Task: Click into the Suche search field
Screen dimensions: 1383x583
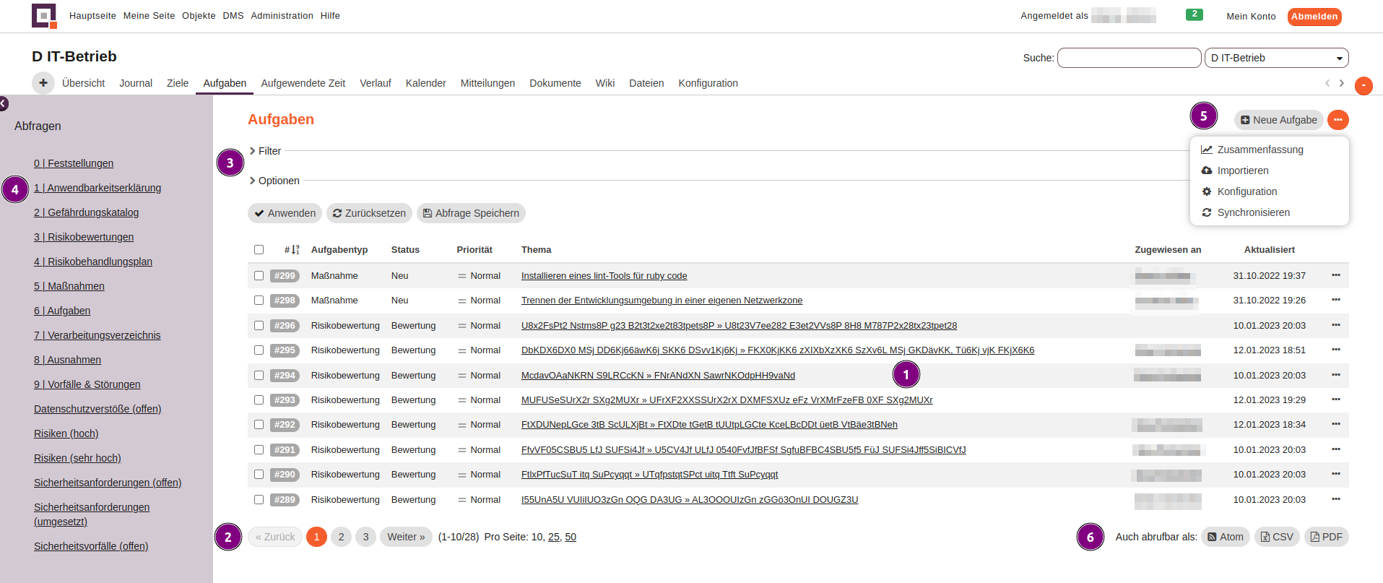Action: pos(1129,58)
